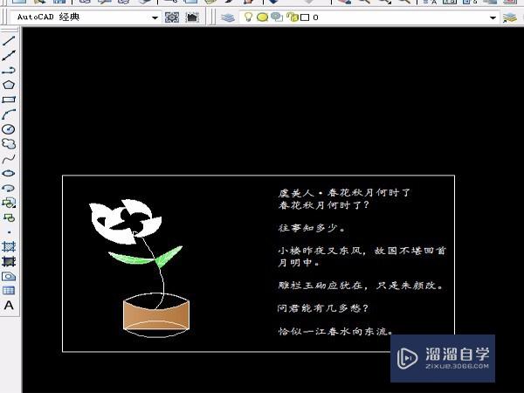Open the Gradient fill tool
Image resolution: width=524 pixels, height=393 pixels.
[x=9, y=261]
